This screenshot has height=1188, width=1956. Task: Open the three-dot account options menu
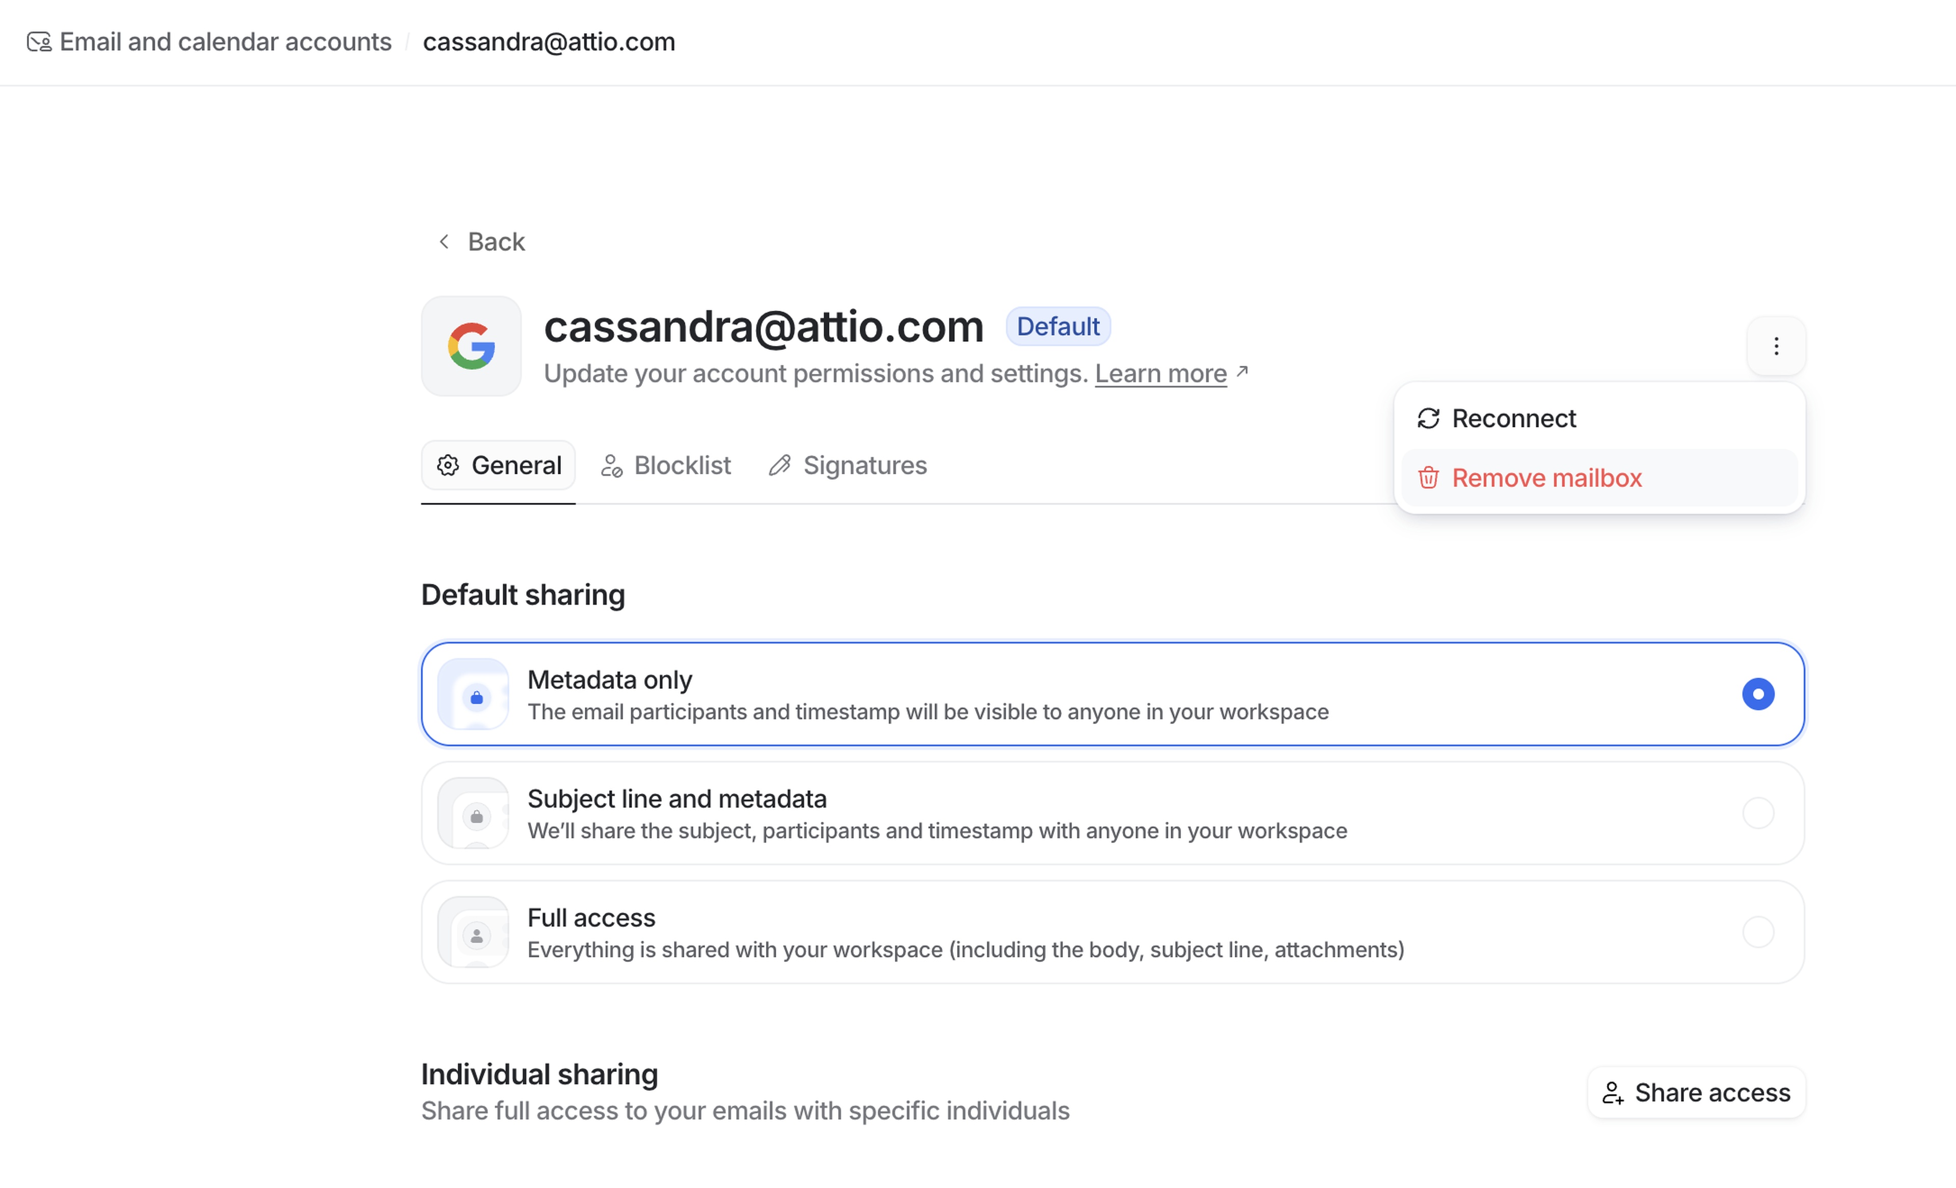tap(1776, 346)
